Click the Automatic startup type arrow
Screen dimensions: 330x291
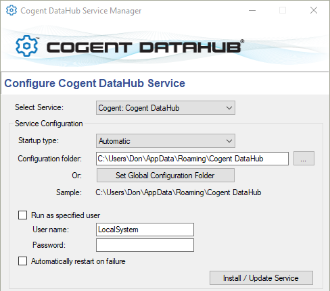[229, 141]
